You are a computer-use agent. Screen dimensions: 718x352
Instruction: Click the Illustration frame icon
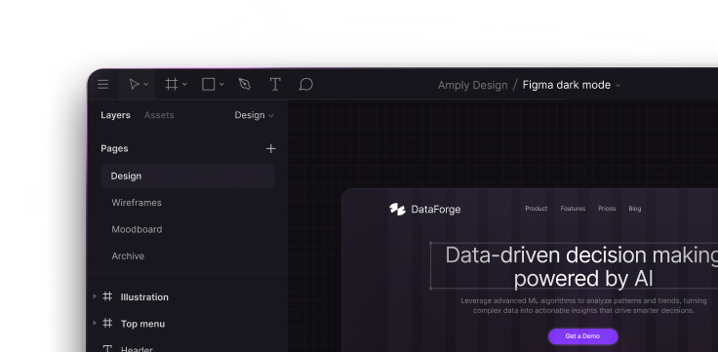(x=107, y=296)
